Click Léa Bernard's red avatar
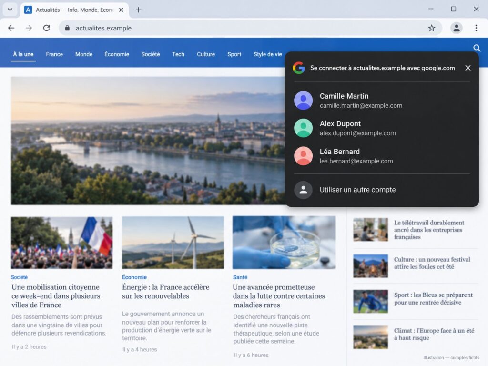This screenshot has height=366, width=488. pos(303,156)
